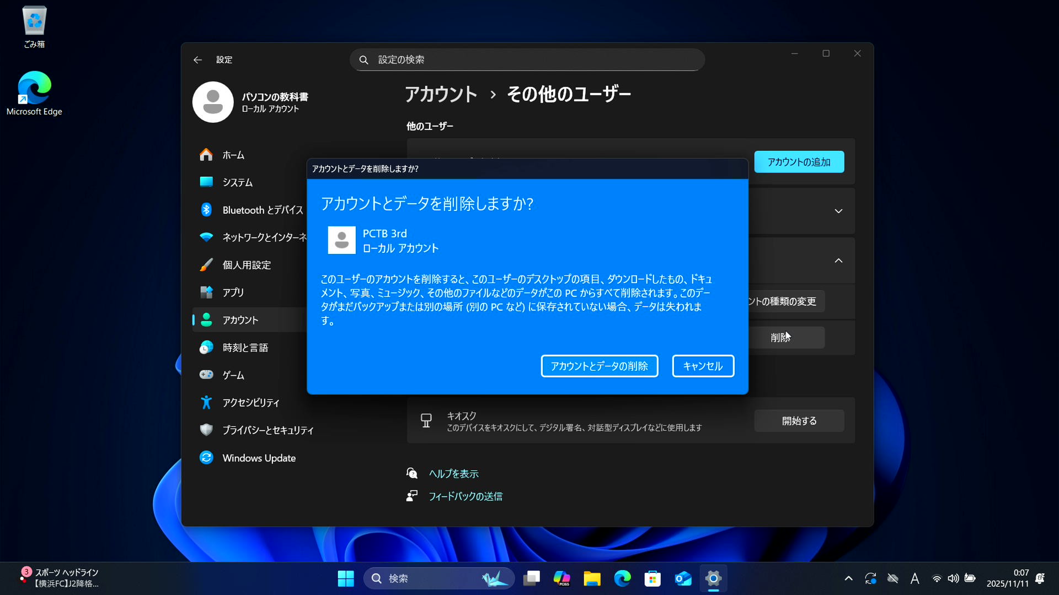Collapse the expanded user account chevron
Screen dimensions: 1059x595
[838, 261]
